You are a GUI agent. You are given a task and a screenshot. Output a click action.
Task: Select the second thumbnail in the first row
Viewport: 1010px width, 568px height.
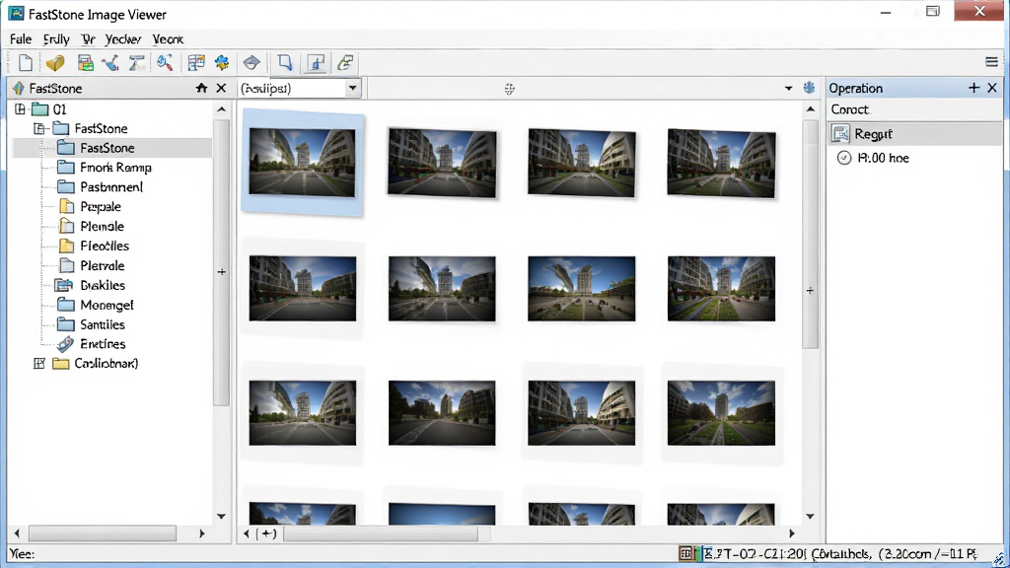pyautogui.click(x=442, y=163)
